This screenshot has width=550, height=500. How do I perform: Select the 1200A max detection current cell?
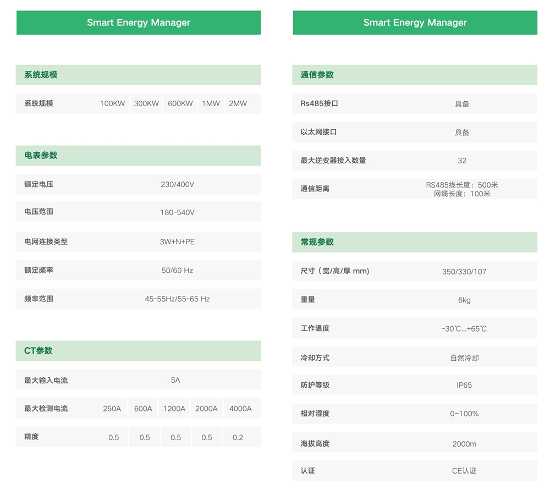coord(174,409)
